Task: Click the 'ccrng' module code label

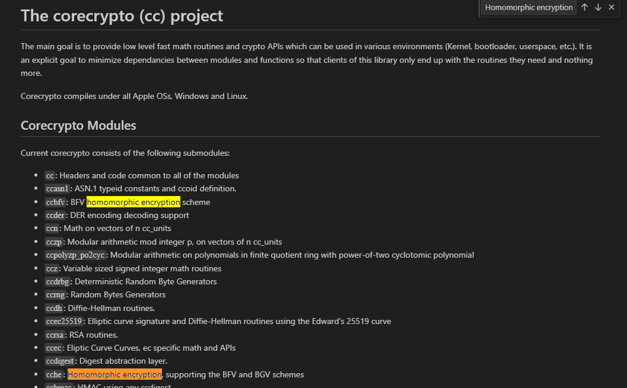Action: [x=55, y=294]
